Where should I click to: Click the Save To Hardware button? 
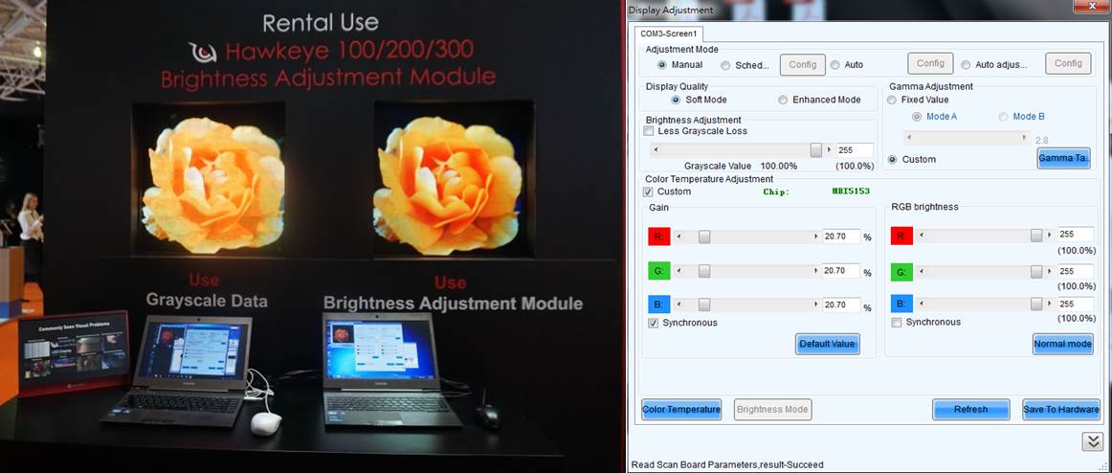(1061, 409)
